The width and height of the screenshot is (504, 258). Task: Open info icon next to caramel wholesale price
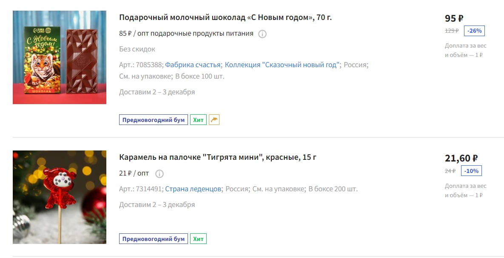pyautogui.click(x=159, y=174)
